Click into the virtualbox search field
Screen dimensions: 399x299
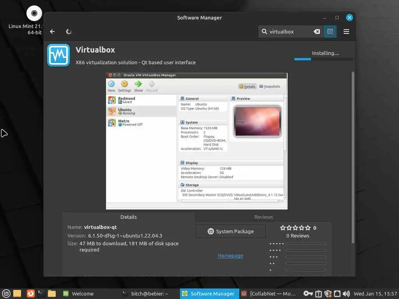pyautogui.click(x=290, y=32)
